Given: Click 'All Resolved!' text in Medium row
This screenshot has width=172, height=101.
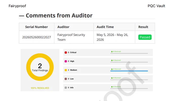Looking at the screenshot, I should point(117,69).
